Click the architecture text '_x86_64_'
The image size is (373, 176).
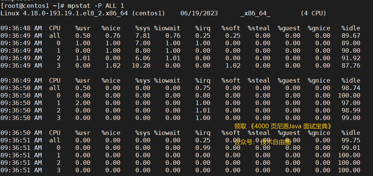click(x=255, y=13)
